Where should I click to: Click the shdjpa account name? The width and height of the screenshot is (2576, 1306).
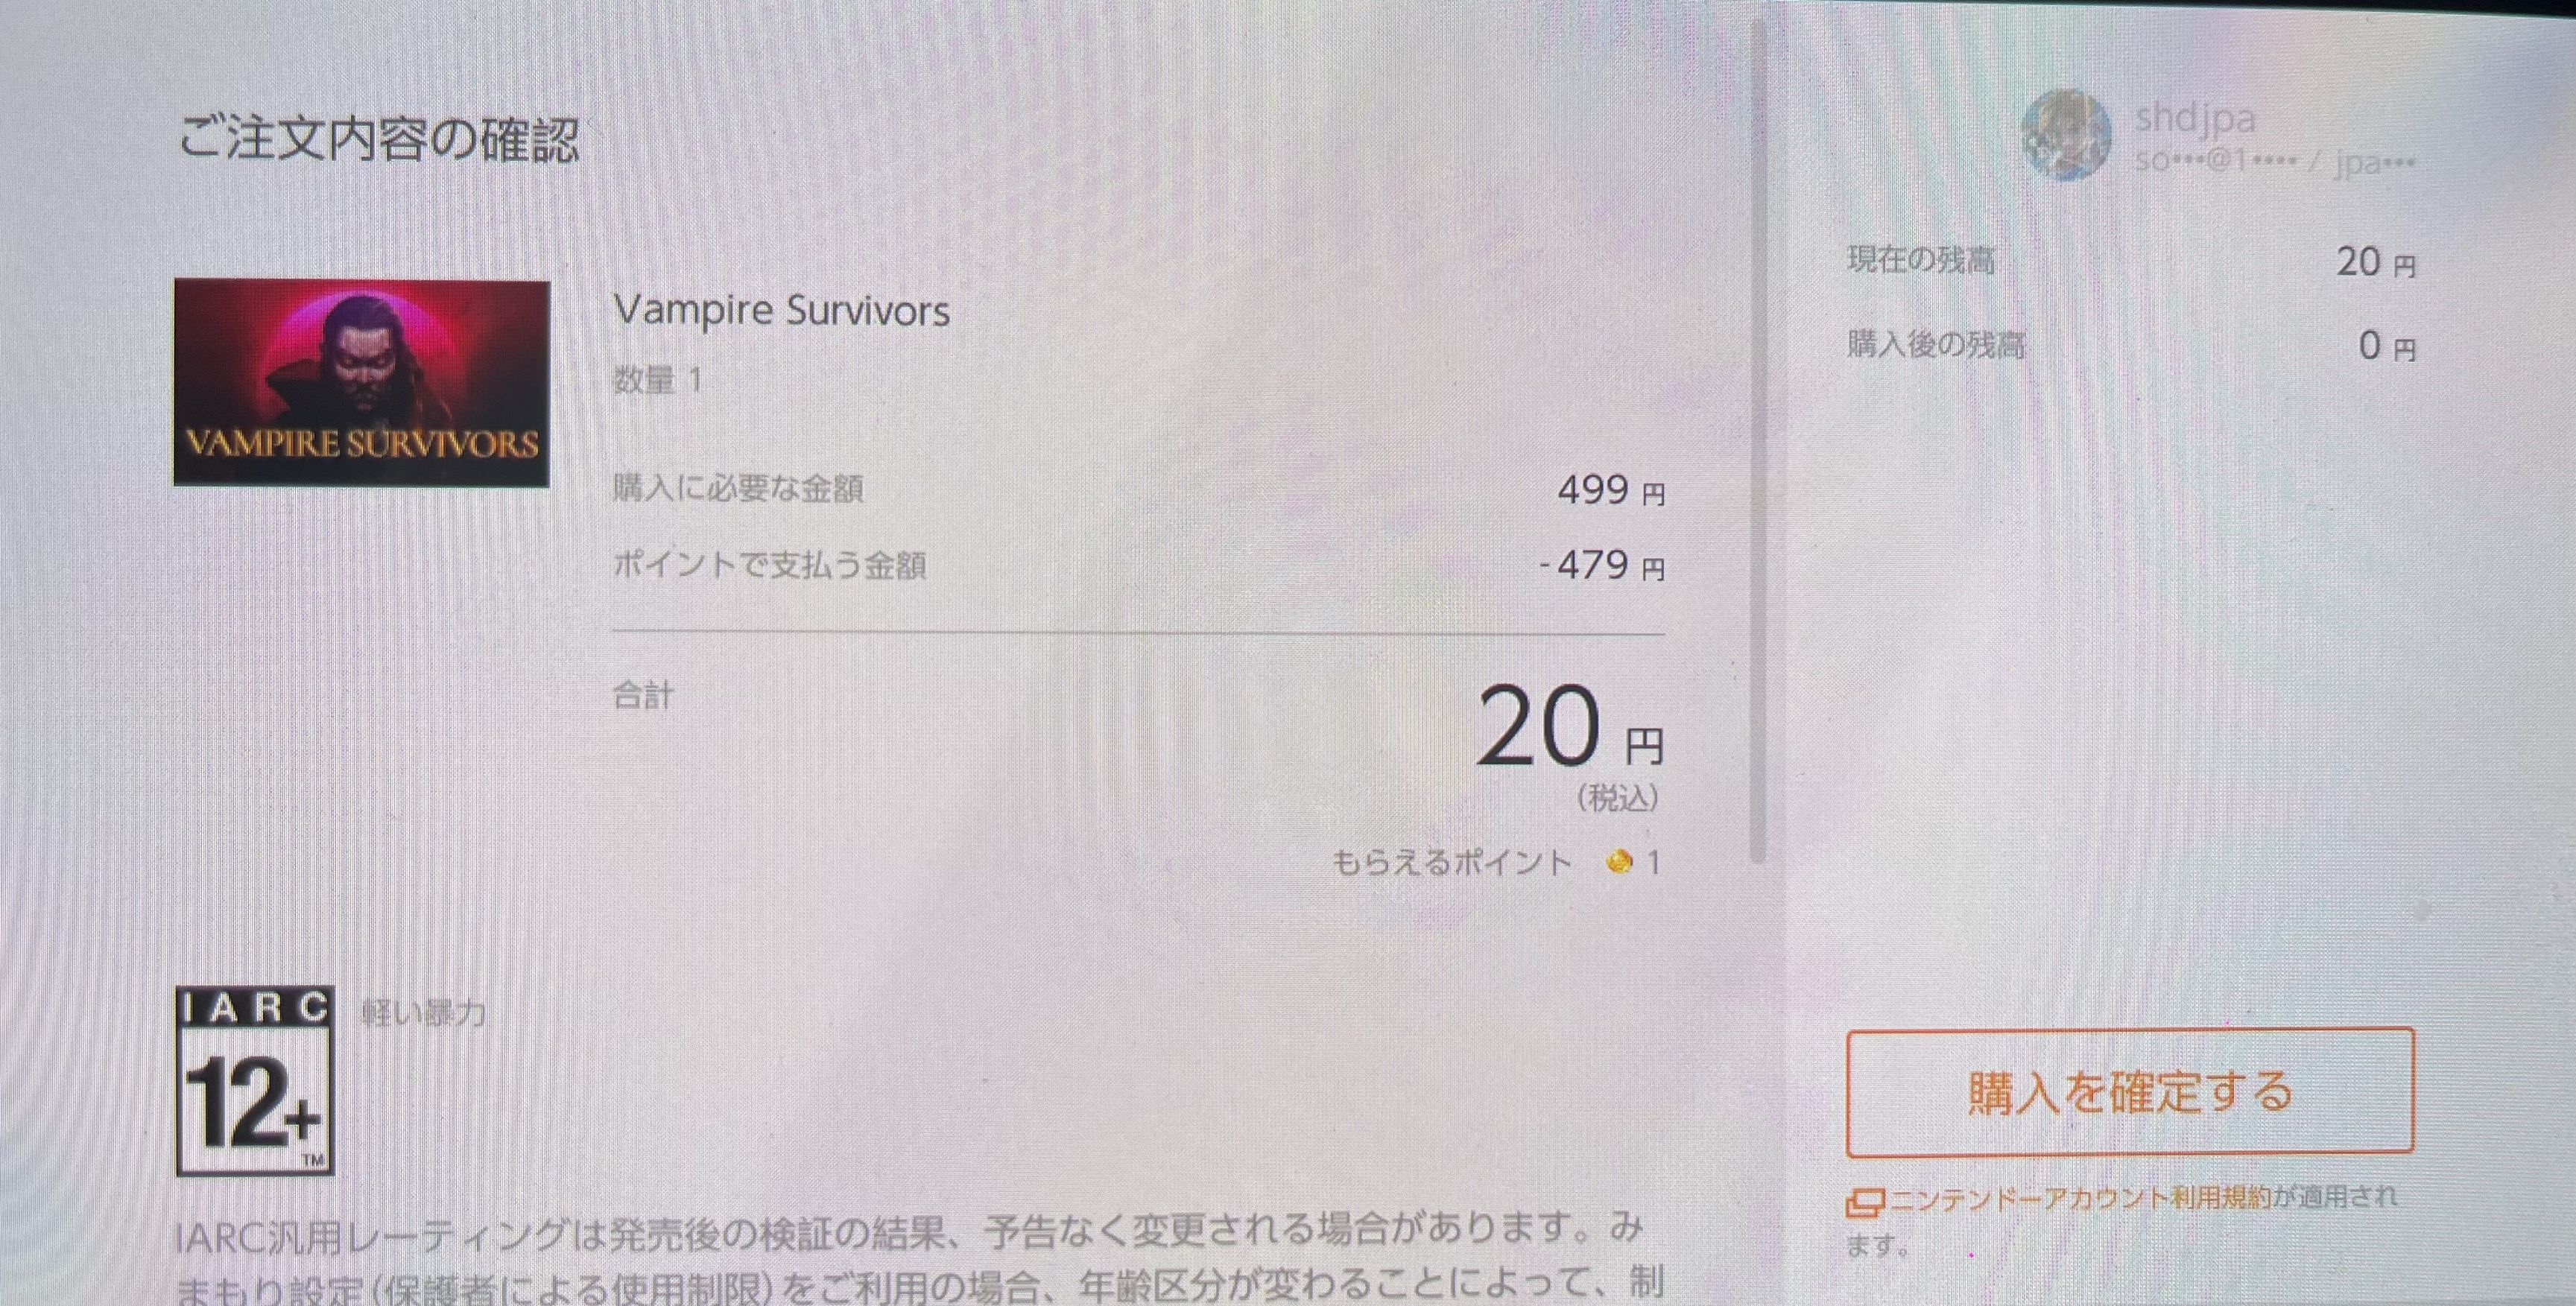click(2194, 118)
